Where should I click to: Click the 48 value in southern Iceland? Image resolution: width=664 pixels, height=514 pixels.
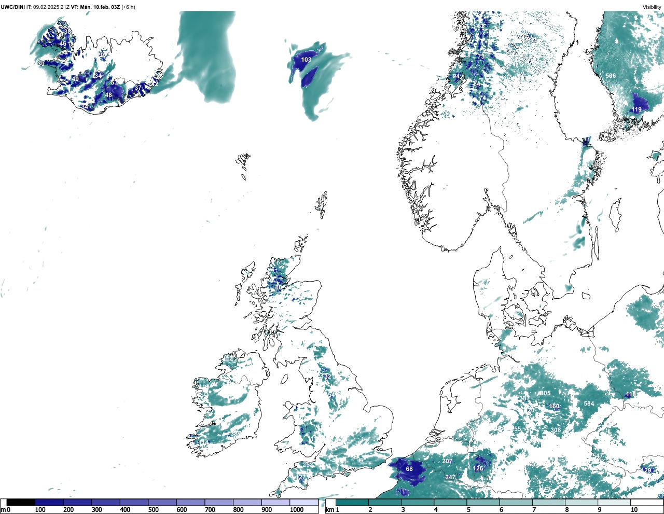tap(108, 95)
